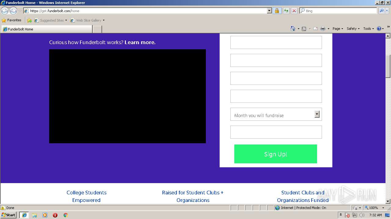Viewport: 391px width, 219px height.
Task: Open the Print options dropdown arrow
Action: (328, 29)
